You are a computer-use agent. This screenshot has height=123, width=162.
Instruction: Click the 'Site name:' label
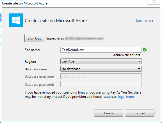tap(32, 50)
